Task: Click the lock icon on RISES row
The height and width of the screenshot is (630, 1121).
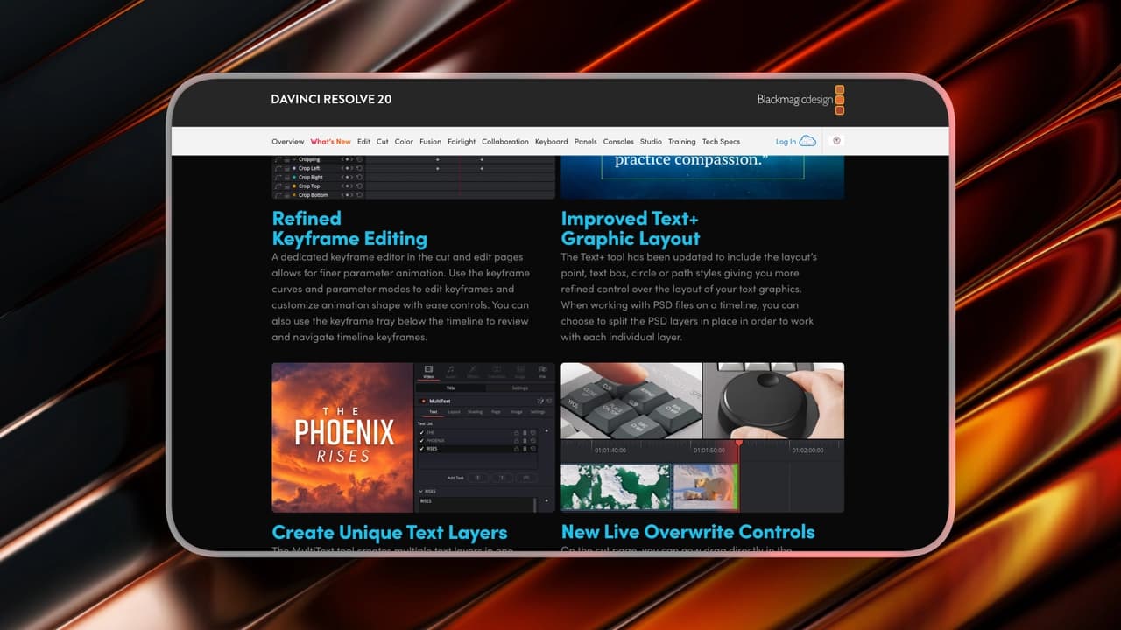Action: (x=515, y=449)
